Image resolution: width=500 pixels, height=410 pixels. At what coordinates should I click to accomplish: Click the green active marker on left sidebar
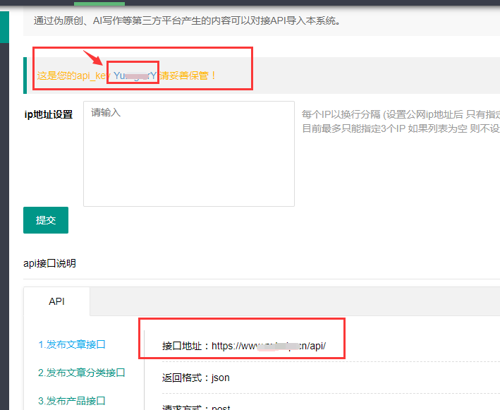pyautogui.click(x=4, y=27)
